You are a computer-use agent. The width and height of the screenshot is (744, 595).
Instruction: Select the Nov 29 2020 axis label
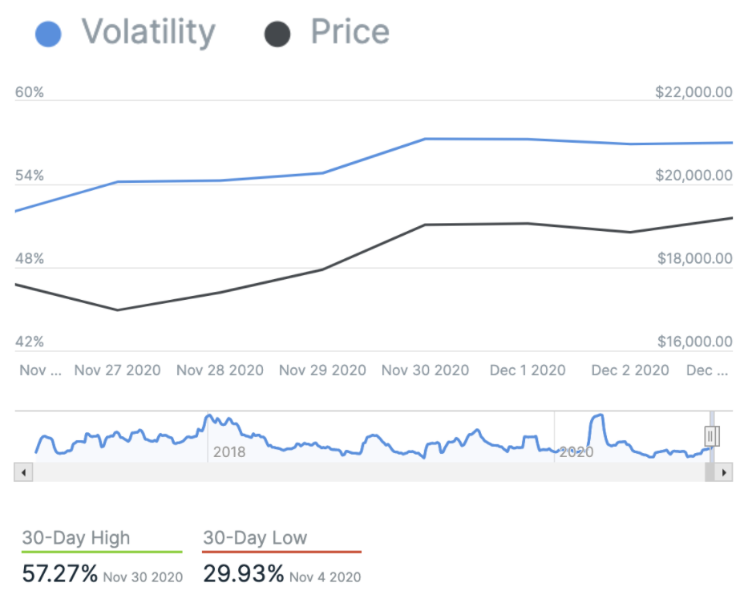click(322, 370)
